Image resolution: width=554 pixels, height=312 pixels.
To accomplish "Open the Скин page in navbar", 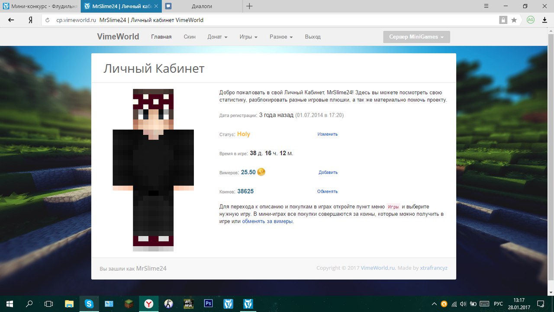I will pyautogui.click(x=190, y=37).
